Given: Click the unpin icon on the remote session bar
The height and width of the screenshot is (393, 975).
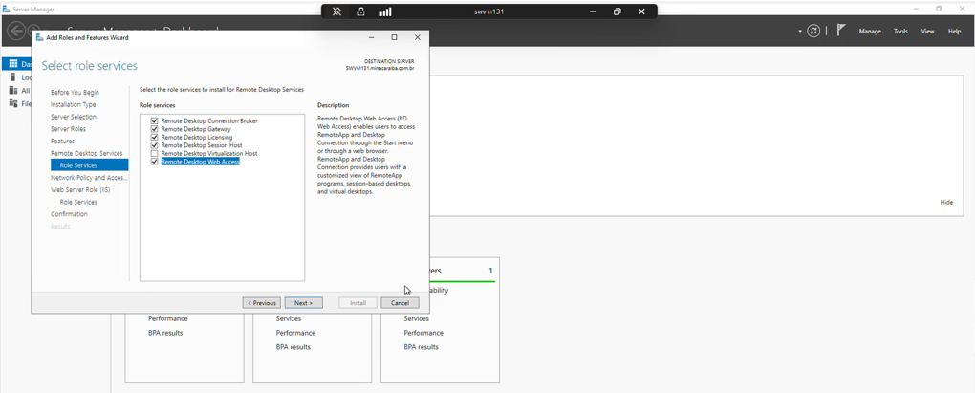Looking at the screenshot, I should coord(336,11).
